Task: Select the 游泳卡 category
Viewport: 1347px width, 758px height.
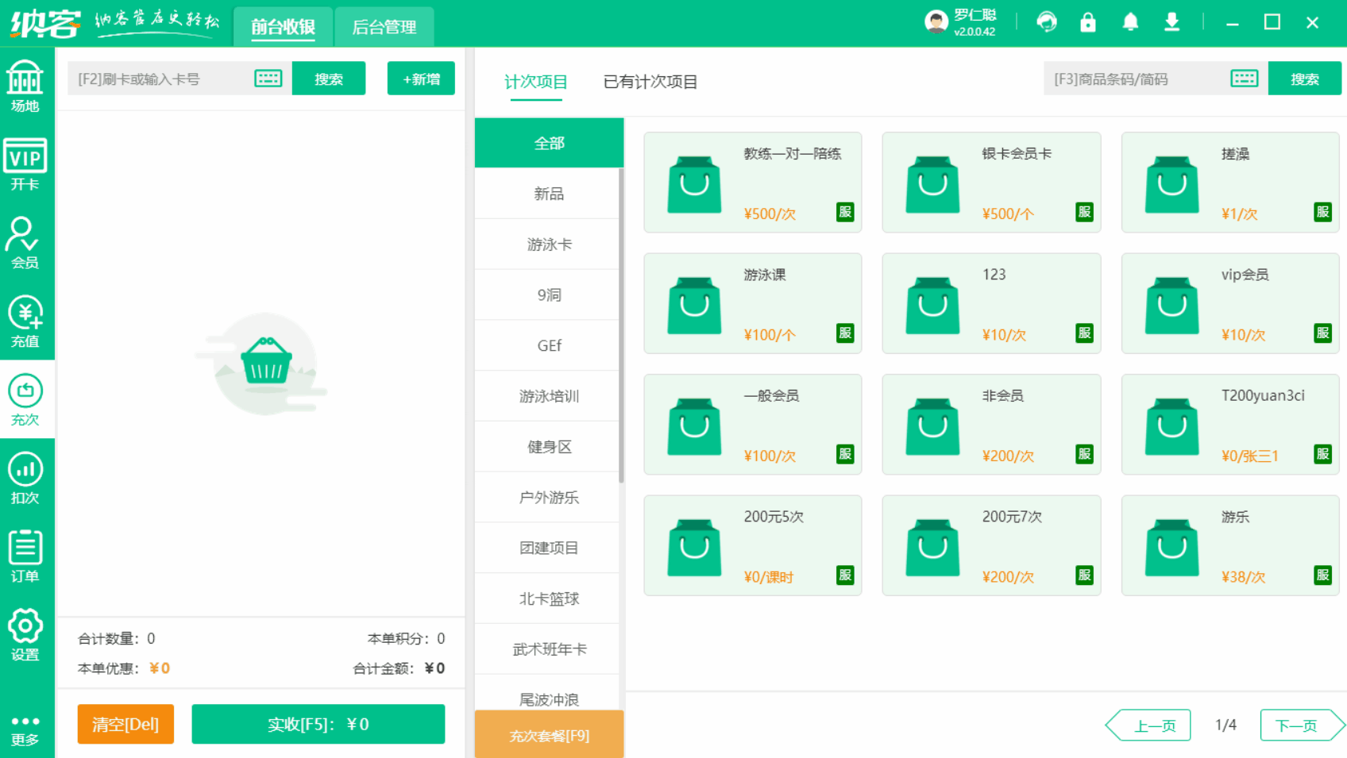Action: [x=548, y=244]
